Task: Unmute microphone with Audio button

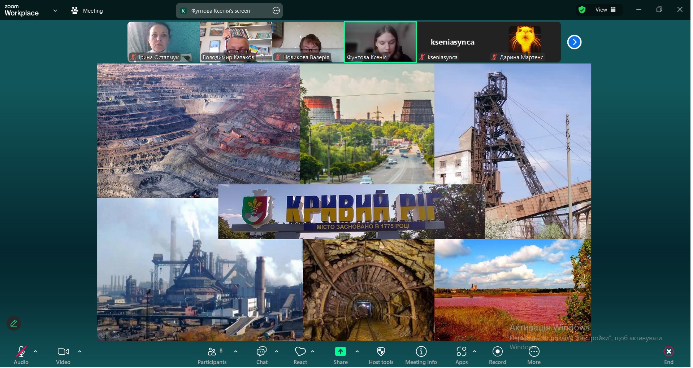Action: click(21, 355)
